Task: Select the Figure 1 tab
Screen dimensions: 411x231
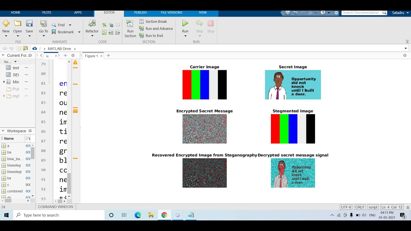Action: [92, 56]
